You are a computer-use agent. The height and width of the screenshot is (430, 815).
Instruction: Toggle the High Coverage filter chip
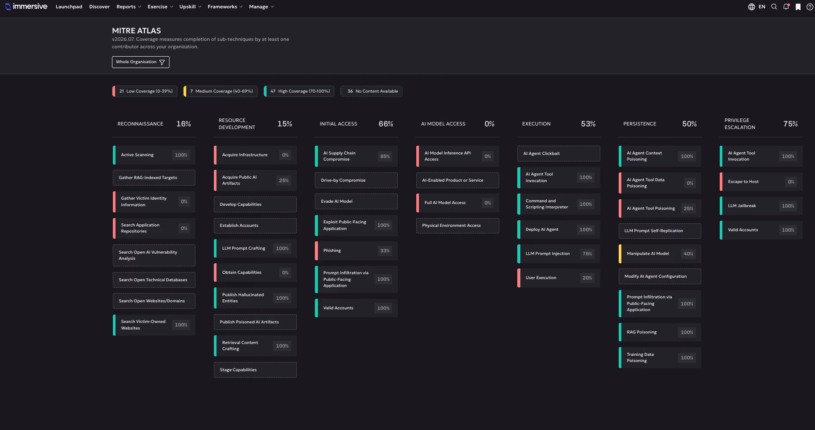pos(299,91)
